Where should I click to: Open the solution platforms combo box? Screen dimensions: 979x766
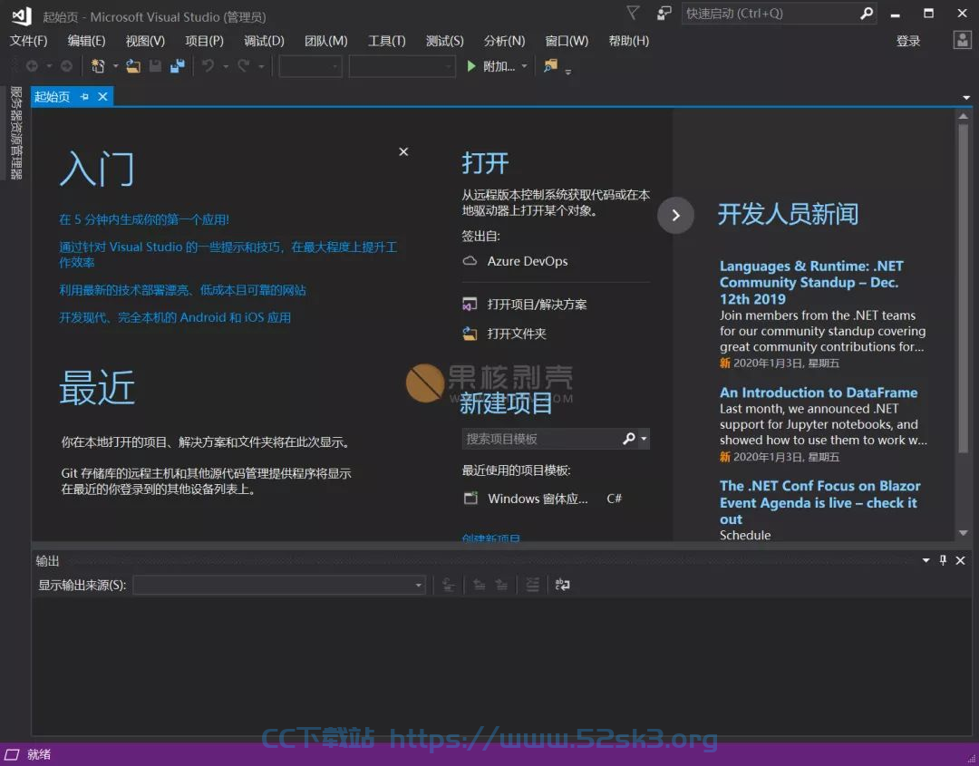pyautogui.click(x=402, y=65)
